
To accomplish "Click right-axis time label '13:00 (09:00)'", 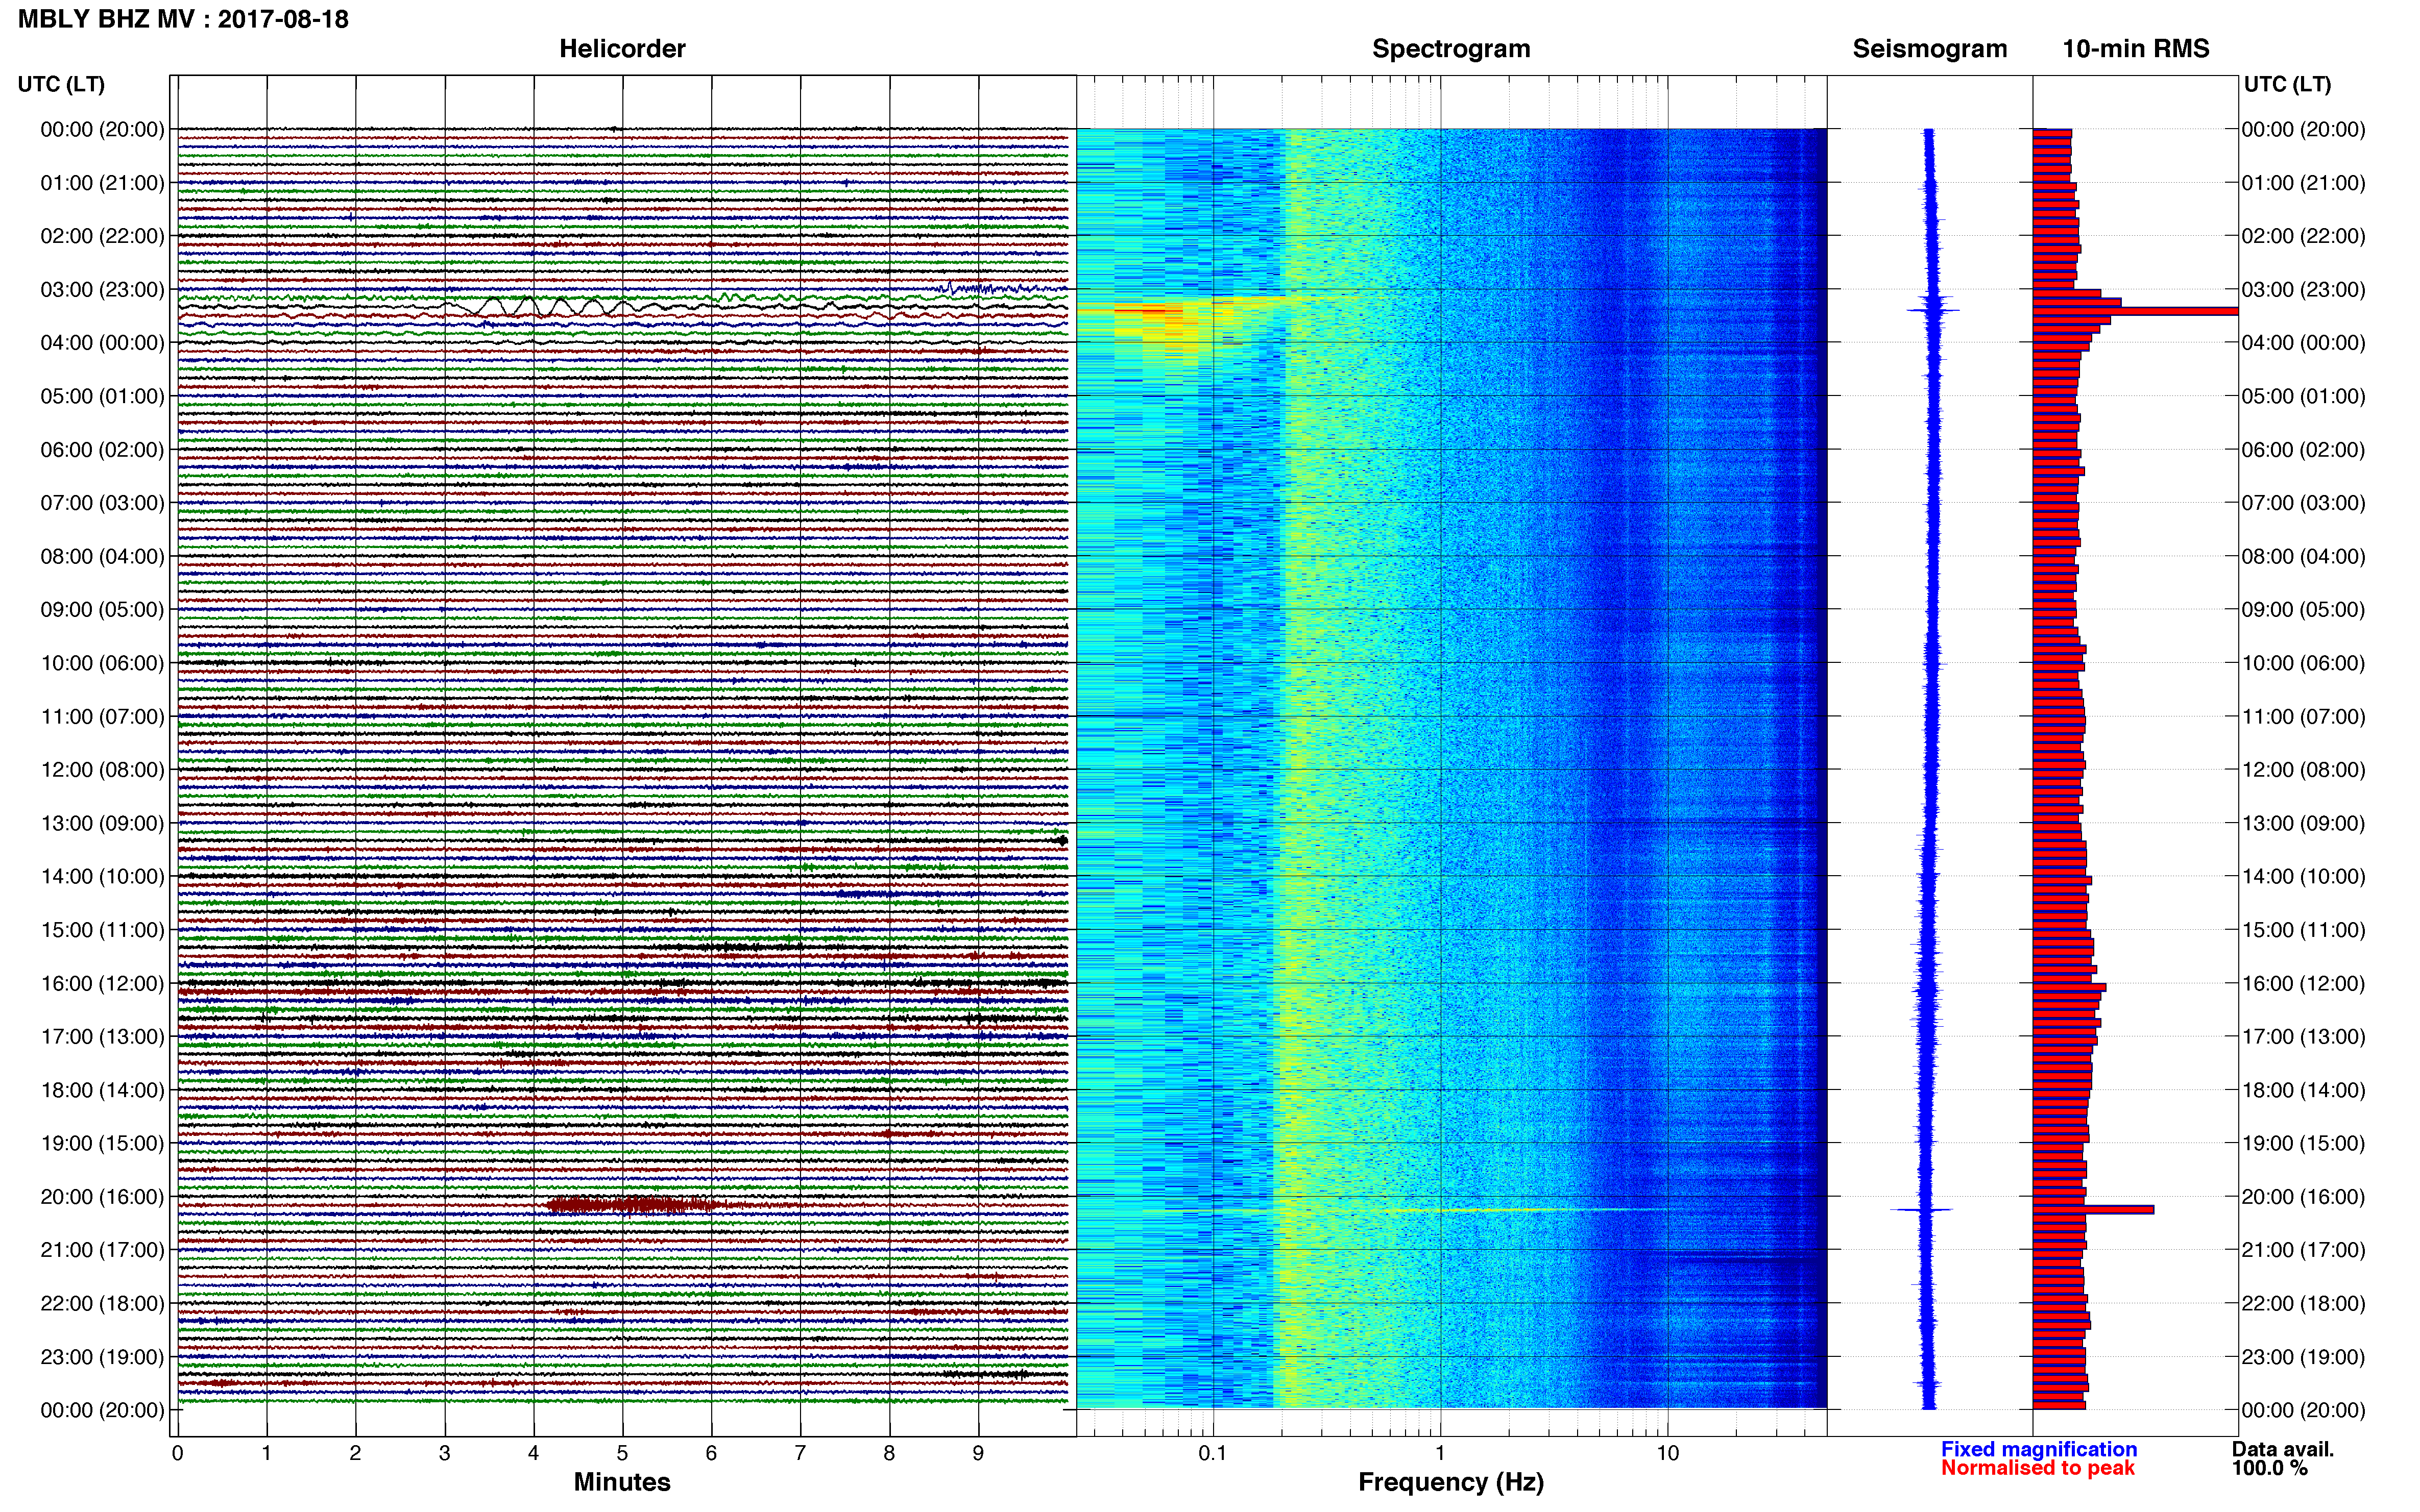I will pos(2303,823).
